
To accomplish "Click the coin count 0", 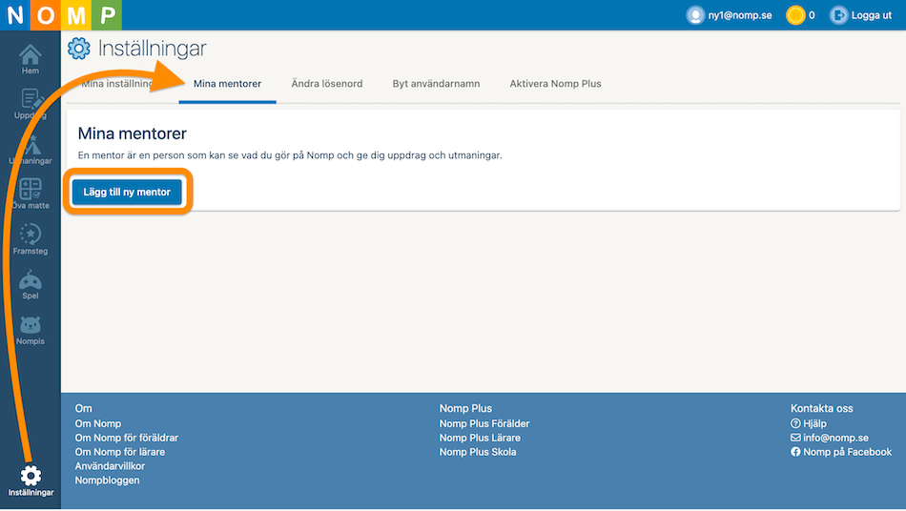I will (x=812, y=15).
